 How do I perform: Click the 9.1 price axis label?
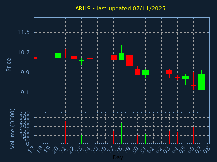pyautogui.click(x=24, y=93)
